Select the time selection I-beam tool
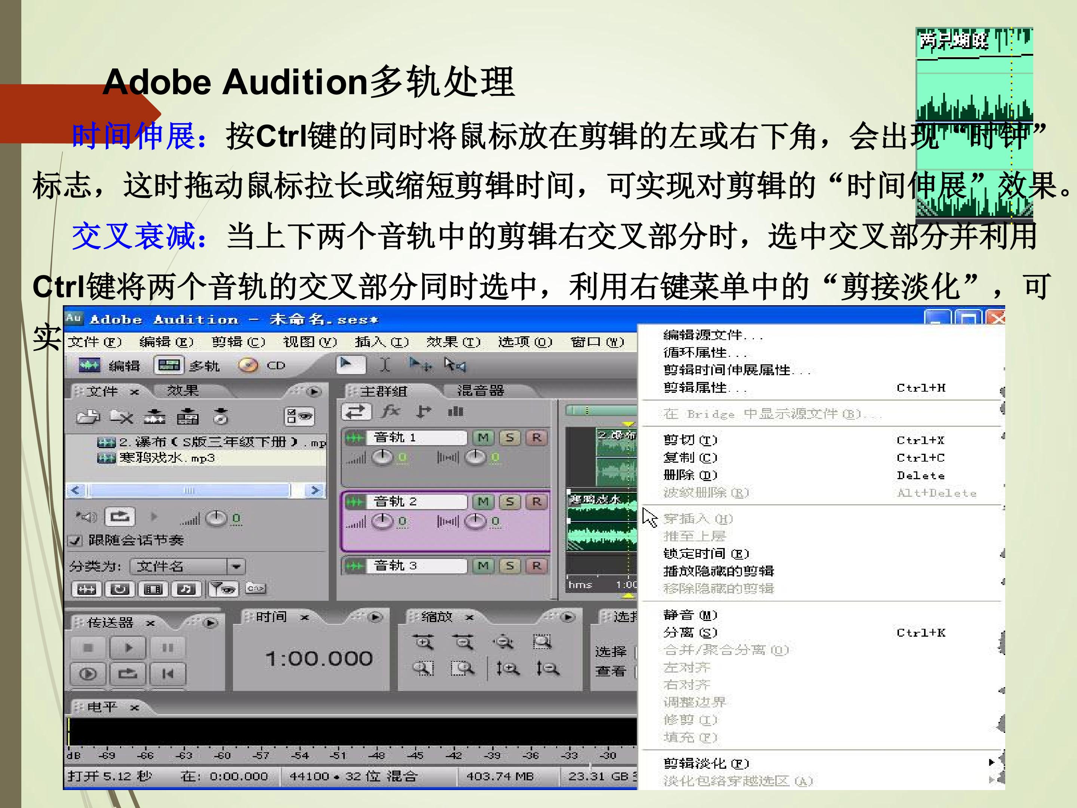The width and height of the screenshot is (1077, 808). point(385,364)
